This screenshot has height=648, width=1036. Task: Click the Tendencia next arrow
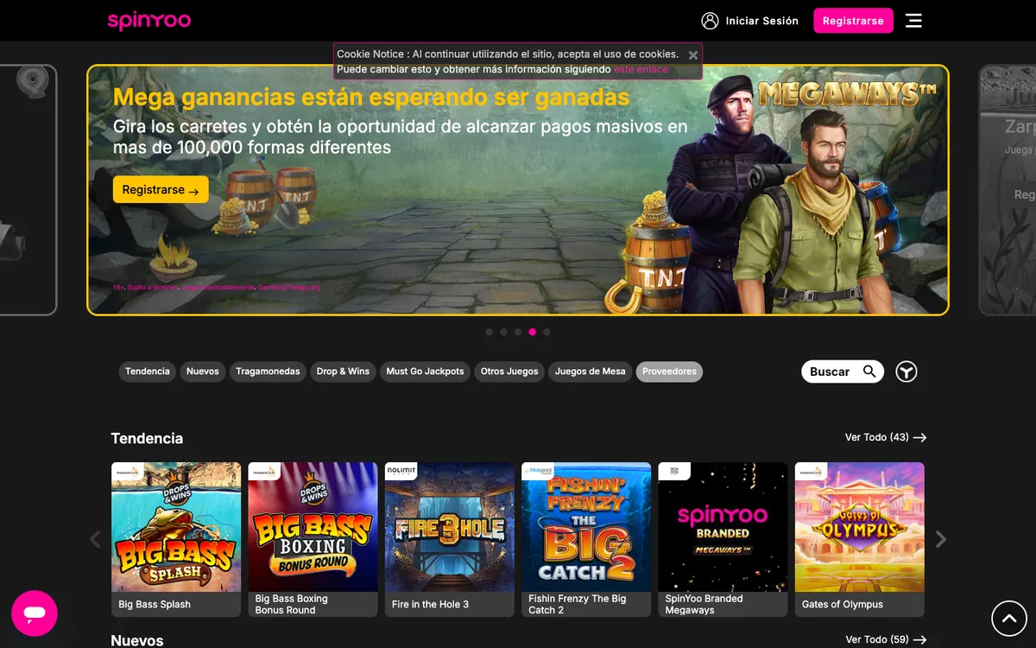click(x=941, y=539)
